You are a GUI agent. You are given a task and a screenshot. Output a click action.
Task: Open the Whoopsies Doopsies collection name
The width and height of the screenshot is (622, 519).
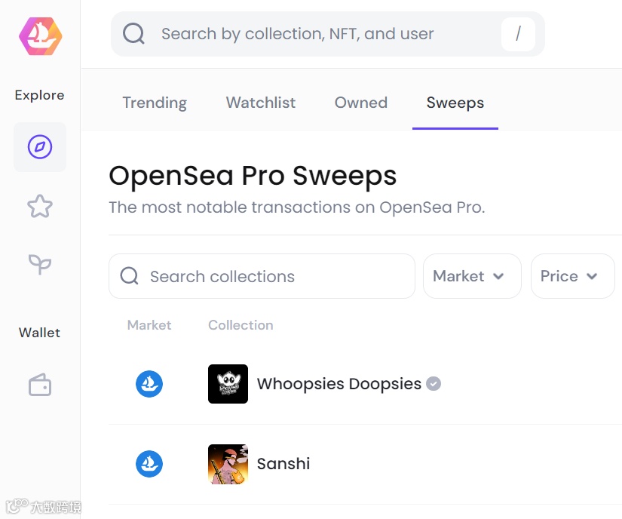point(339,384)
